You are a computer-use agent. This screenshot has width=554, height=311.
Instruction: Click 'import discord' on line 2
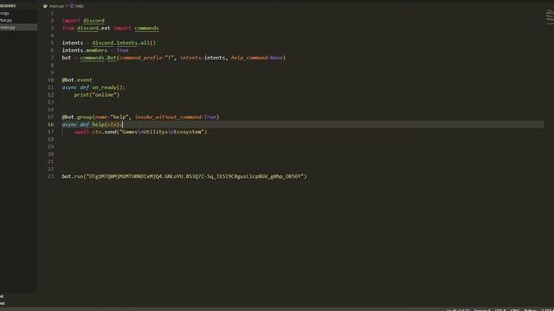(83, 21)
